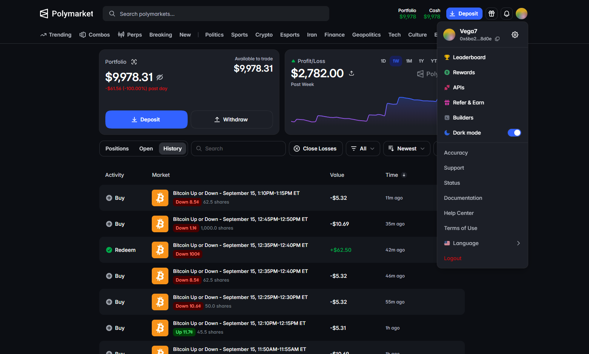
Task: Select the 1Y profit/loss range
Action: (x=421, y=61)
